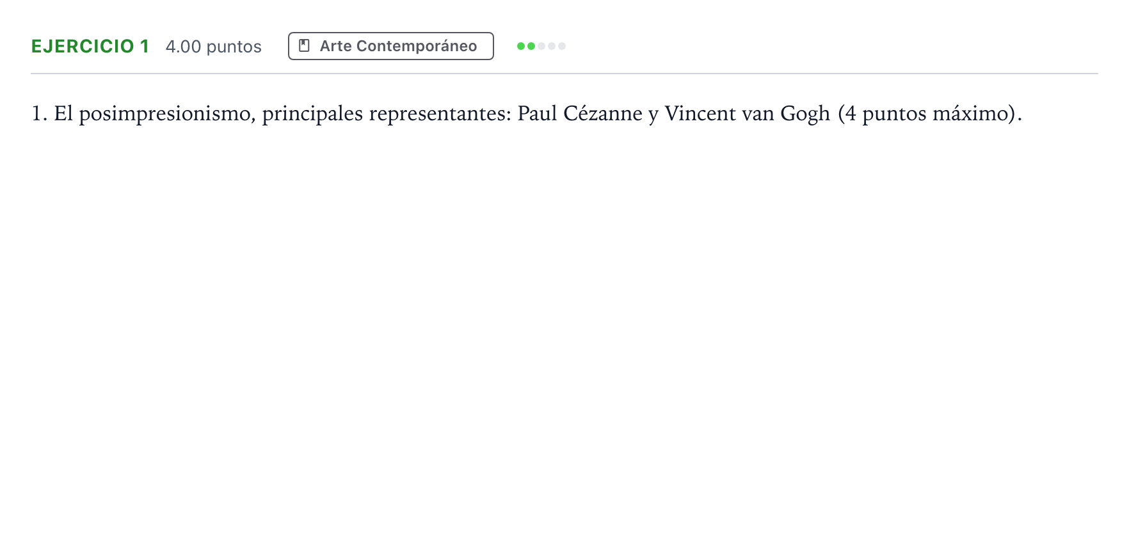The height and width of the screenshot is (540, 1129).
Task: Select the fourth gray difficulty dot
Action: tap(552, 46)
